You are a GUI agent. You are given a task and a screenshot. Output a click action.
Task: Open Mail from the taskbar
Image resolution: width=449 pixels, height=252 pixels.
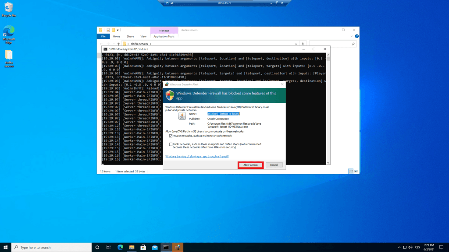click(155, 248)
